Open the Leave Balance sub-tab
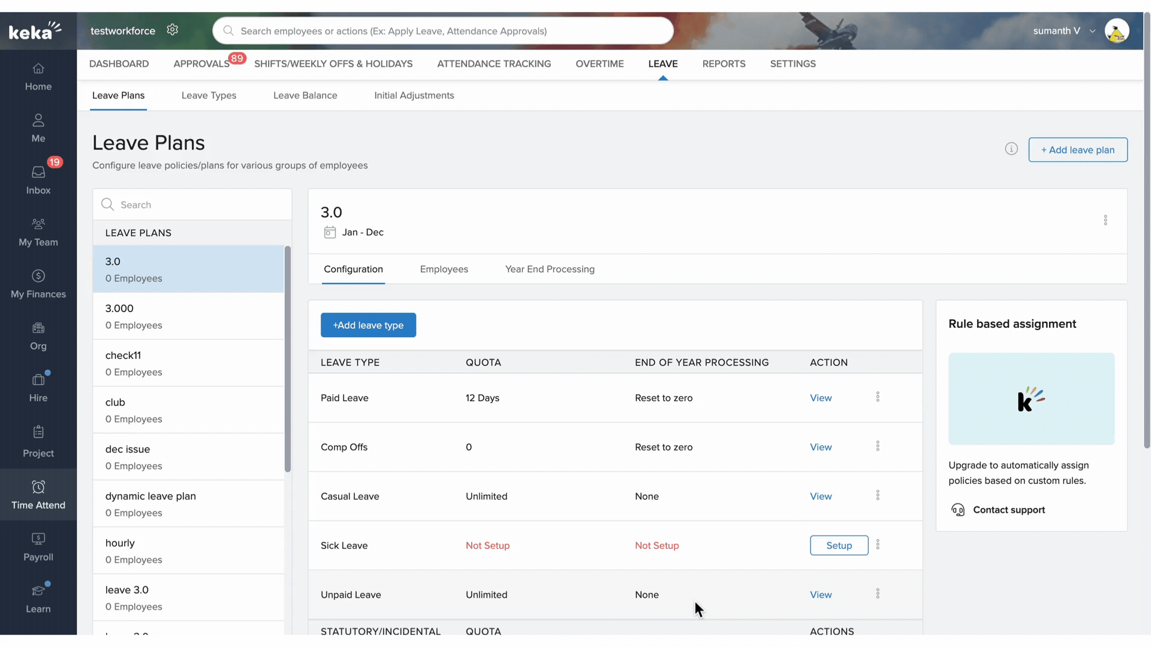The image size is (1151, 647). (305, 95)
